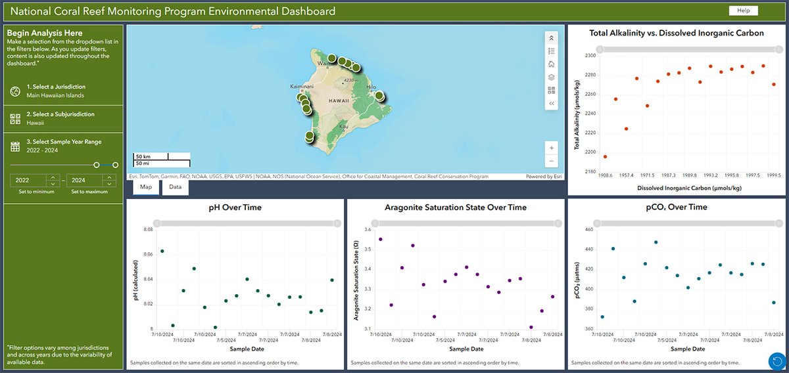Click the Help button
789x373 pixels.
[x=743, y=11]
